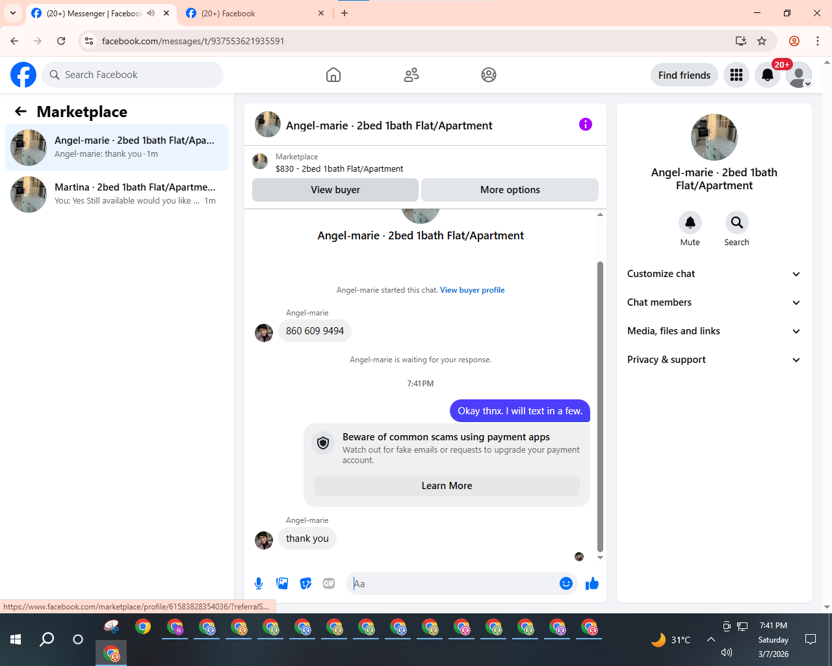Click the View buyer button
This screenshot has width=832, height=666.
(335, 190)
